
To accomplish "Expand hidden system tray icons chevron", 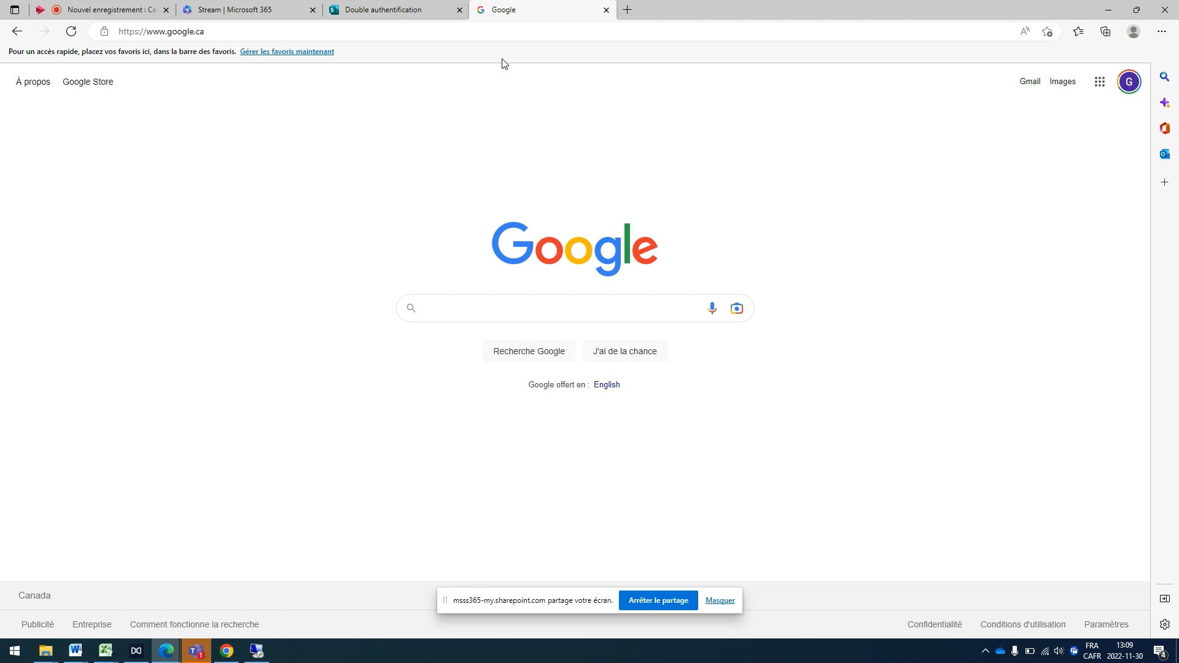I will click(x=985, y=651).
